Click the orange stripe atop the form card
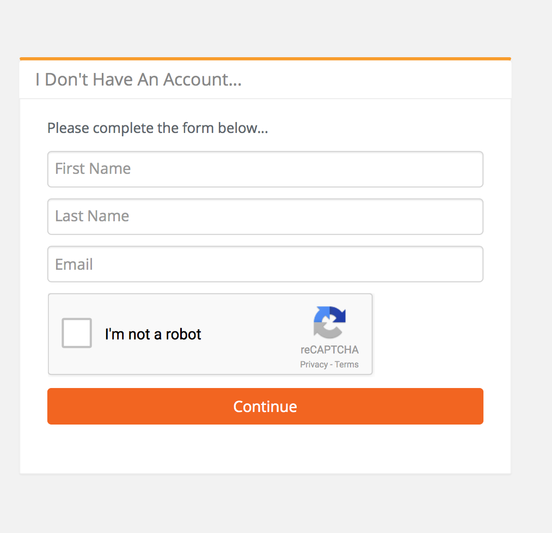The image size is (552, 533). [265, 59]
